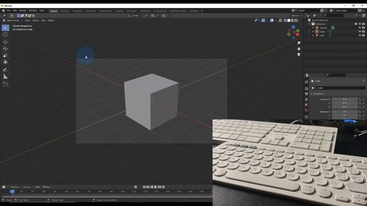Disable Cube in renders via camera icon
This screenshot has height=206, width=367.
[x=364, y=31]
